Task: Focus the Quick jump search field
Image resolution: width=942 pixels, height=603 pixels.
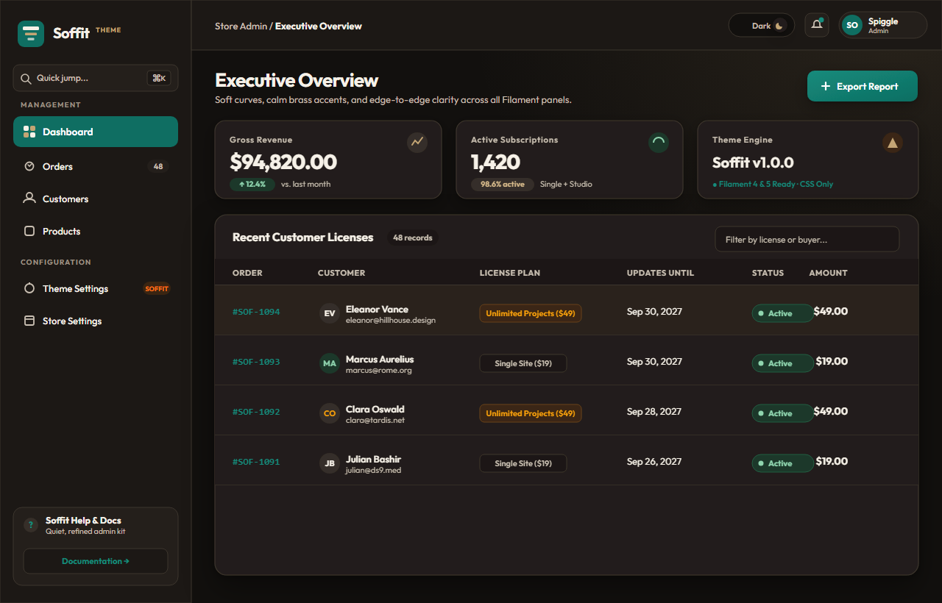Action: [x=96, y=79]
